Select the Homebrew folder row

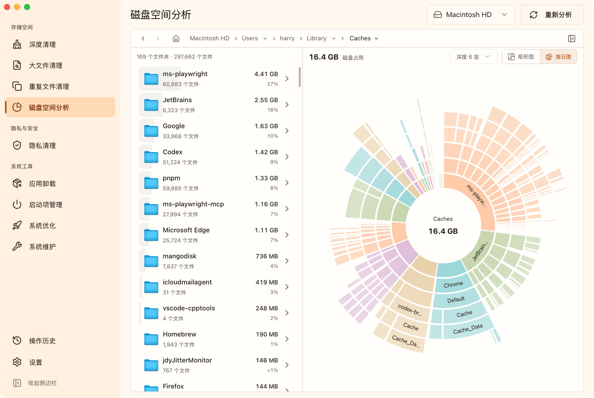pyautogui.click(x=215, y=339)
